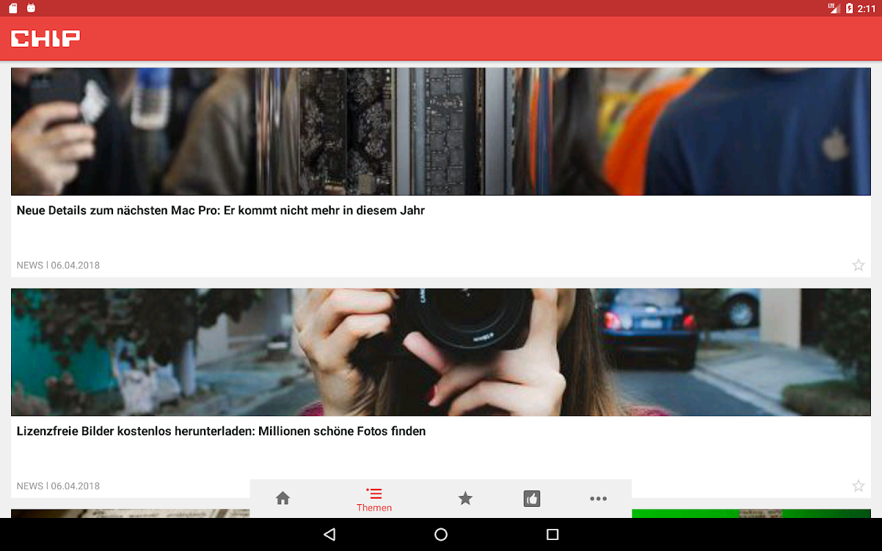882x551 pixels.
Task: Tap the Android Recent apps square button
Action: (x=552, y=534)
